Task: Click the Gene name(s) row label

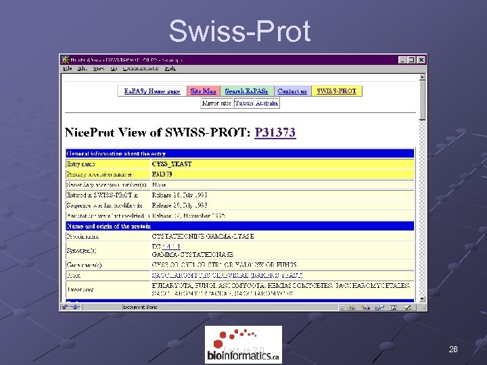Action: [x=84, y=265]
